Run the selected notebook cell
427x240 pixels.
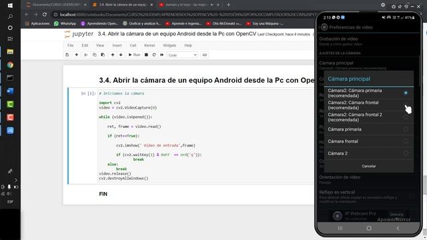134,55
